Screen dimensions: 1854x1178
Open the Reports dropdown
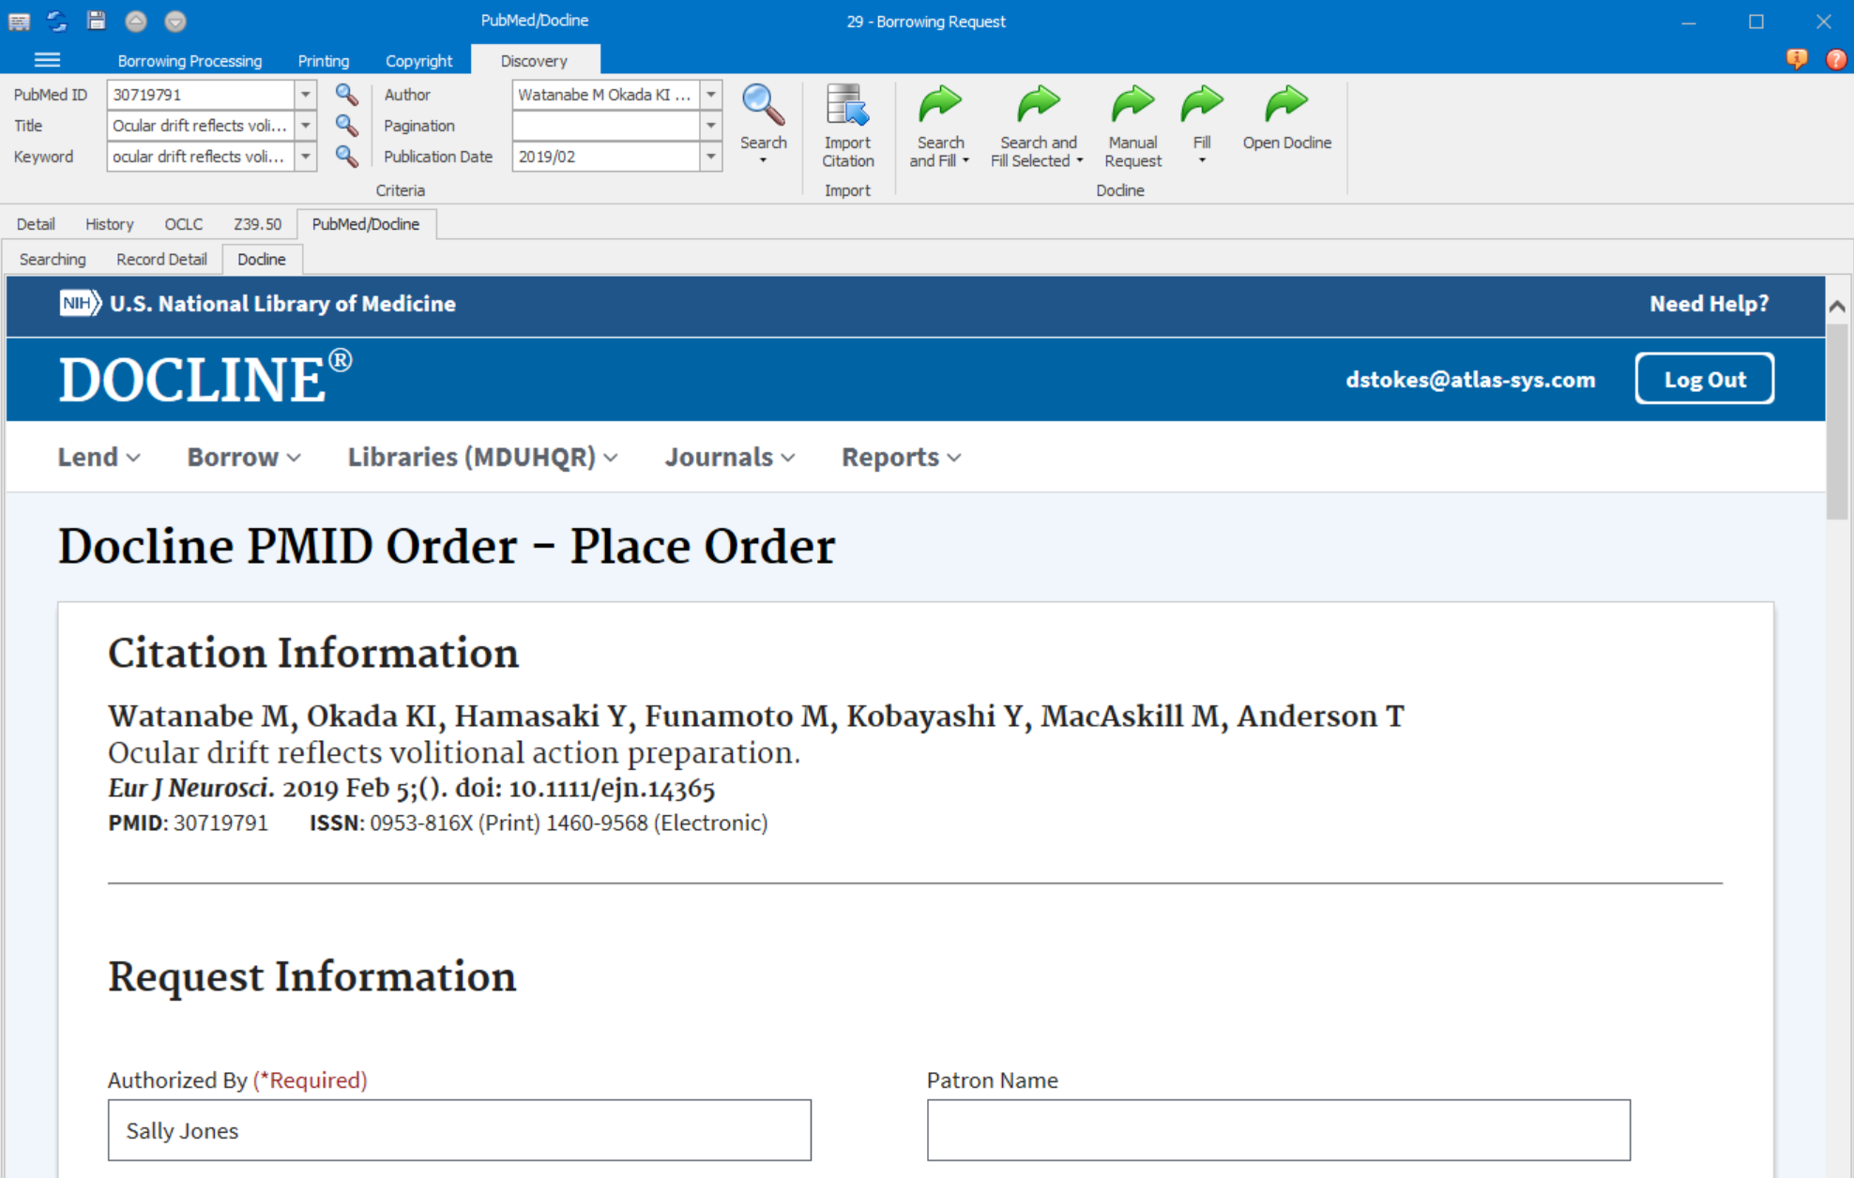tap(899, 457)
